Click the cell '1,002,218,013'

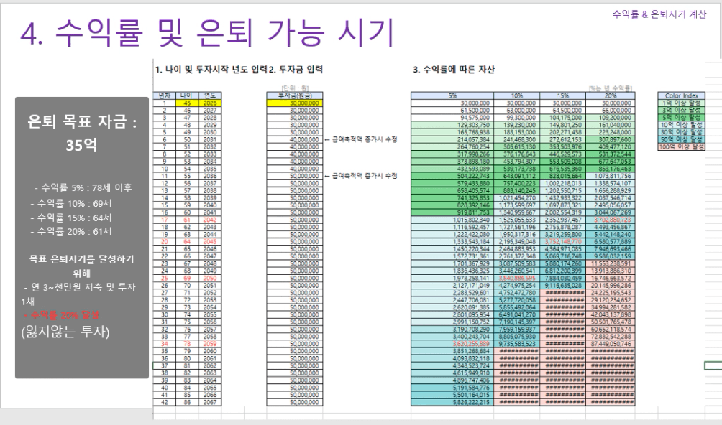click(x=562, y=183)
